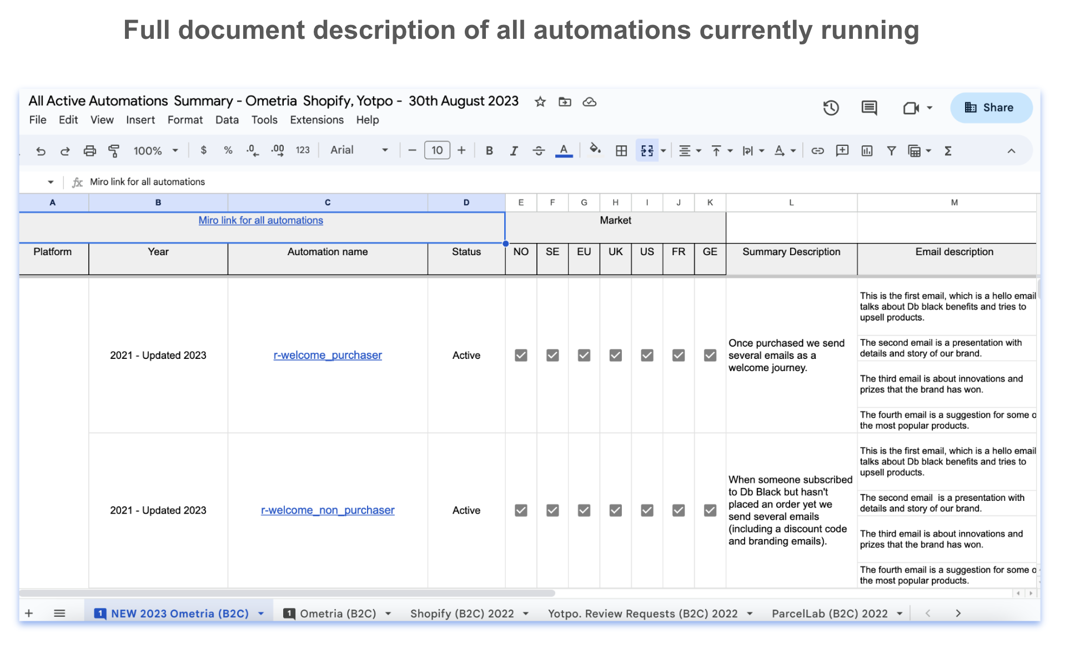Open the text color picker

pyautogui.click(x=564, y=150)
